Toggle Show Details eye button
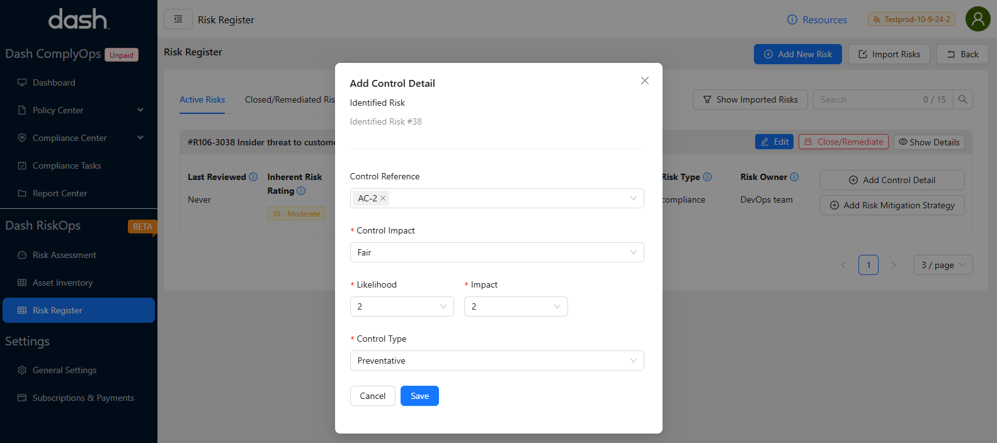Viewport: 997px width, 443px height. 929,142
